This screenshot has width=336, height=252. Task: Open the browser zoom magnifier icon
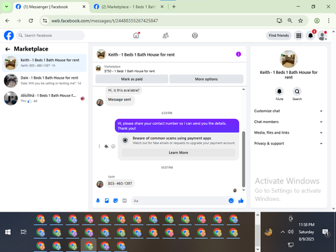(x=290, y=21)
